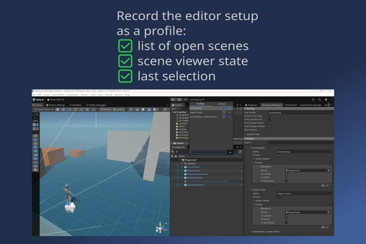The height and width of the screenshot is (244, 366).
Task: Open the Local orientation dropdown
Action: 118,109
